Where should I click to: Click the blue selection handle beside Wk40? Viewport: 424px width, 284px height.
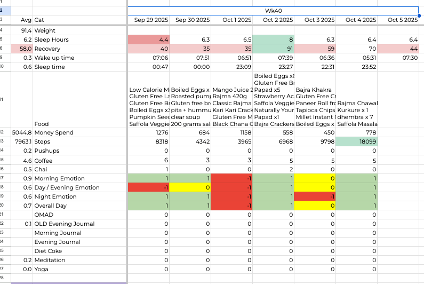pos(419,15)
